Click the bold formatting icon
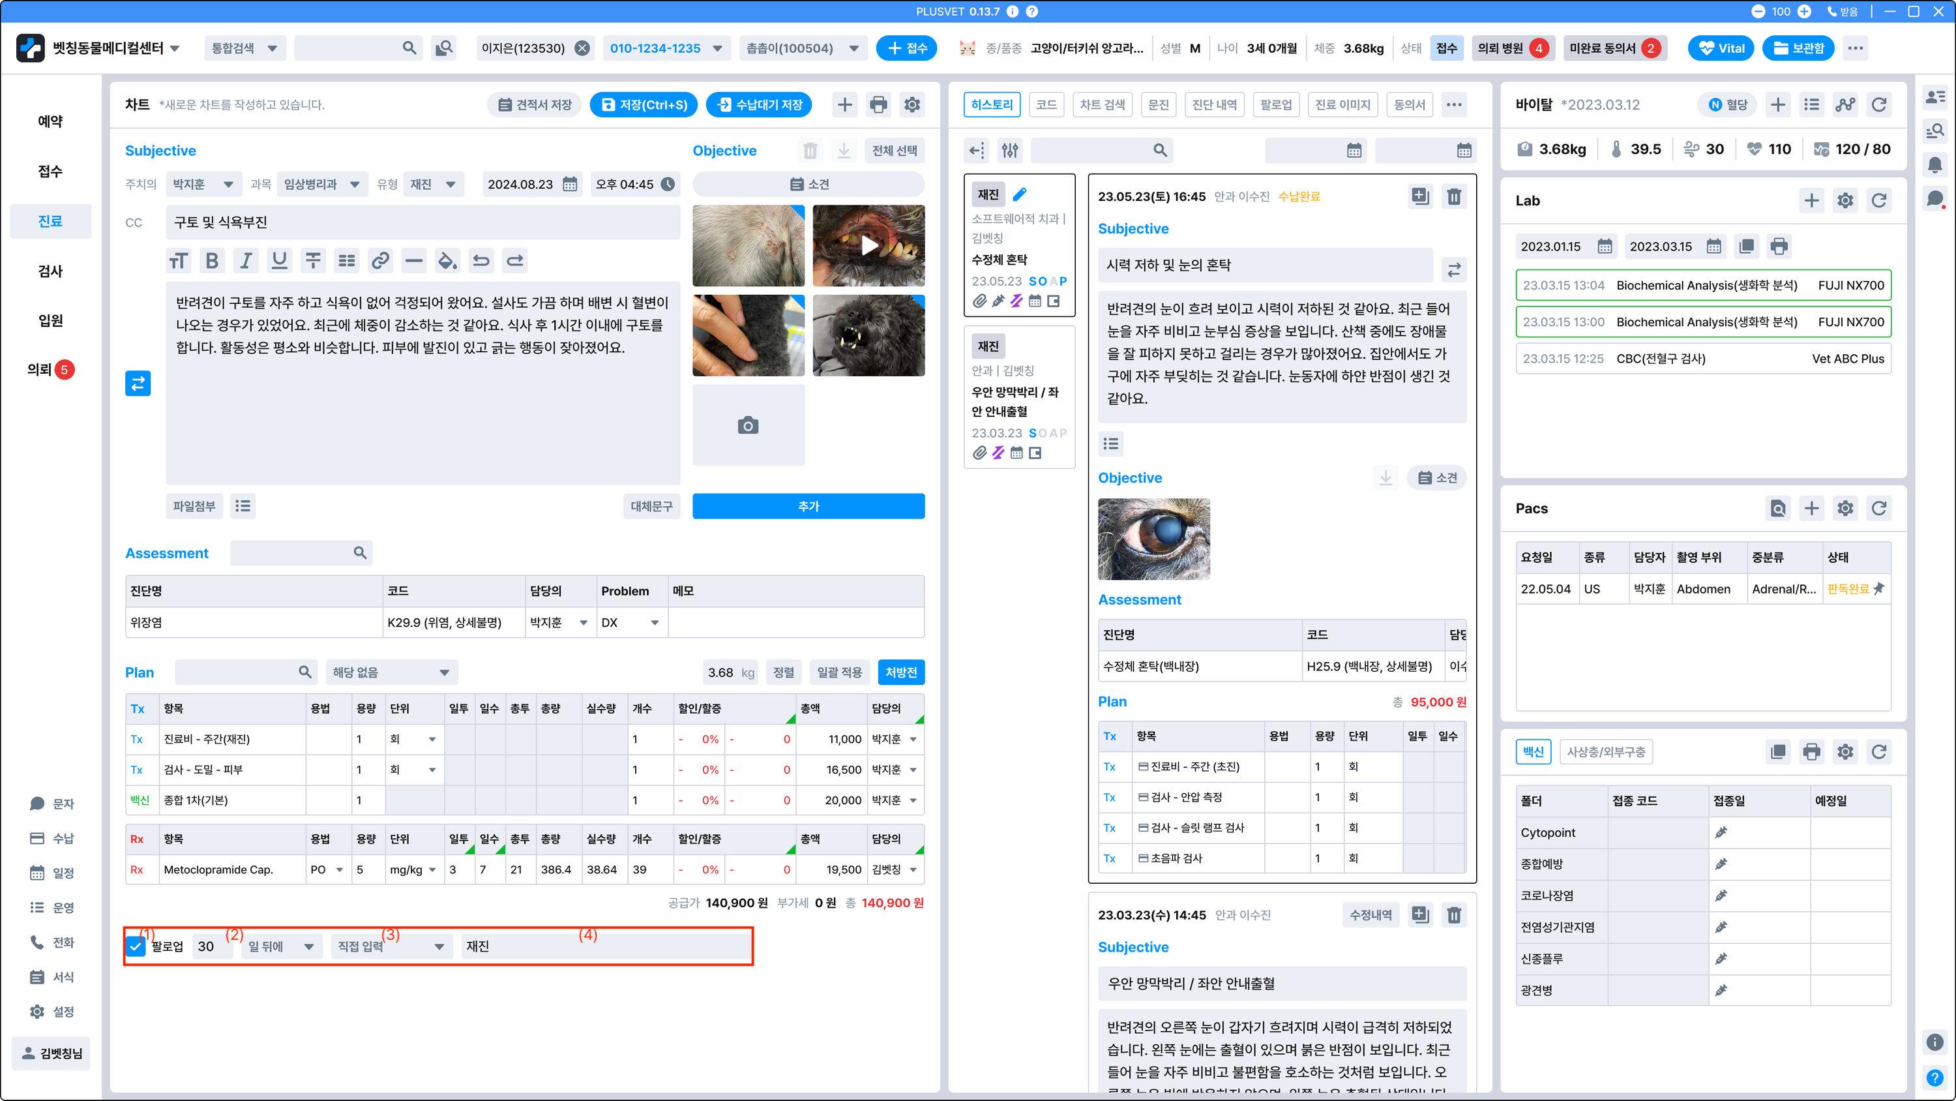The image size is (1956, 1101). coord(212,261)
